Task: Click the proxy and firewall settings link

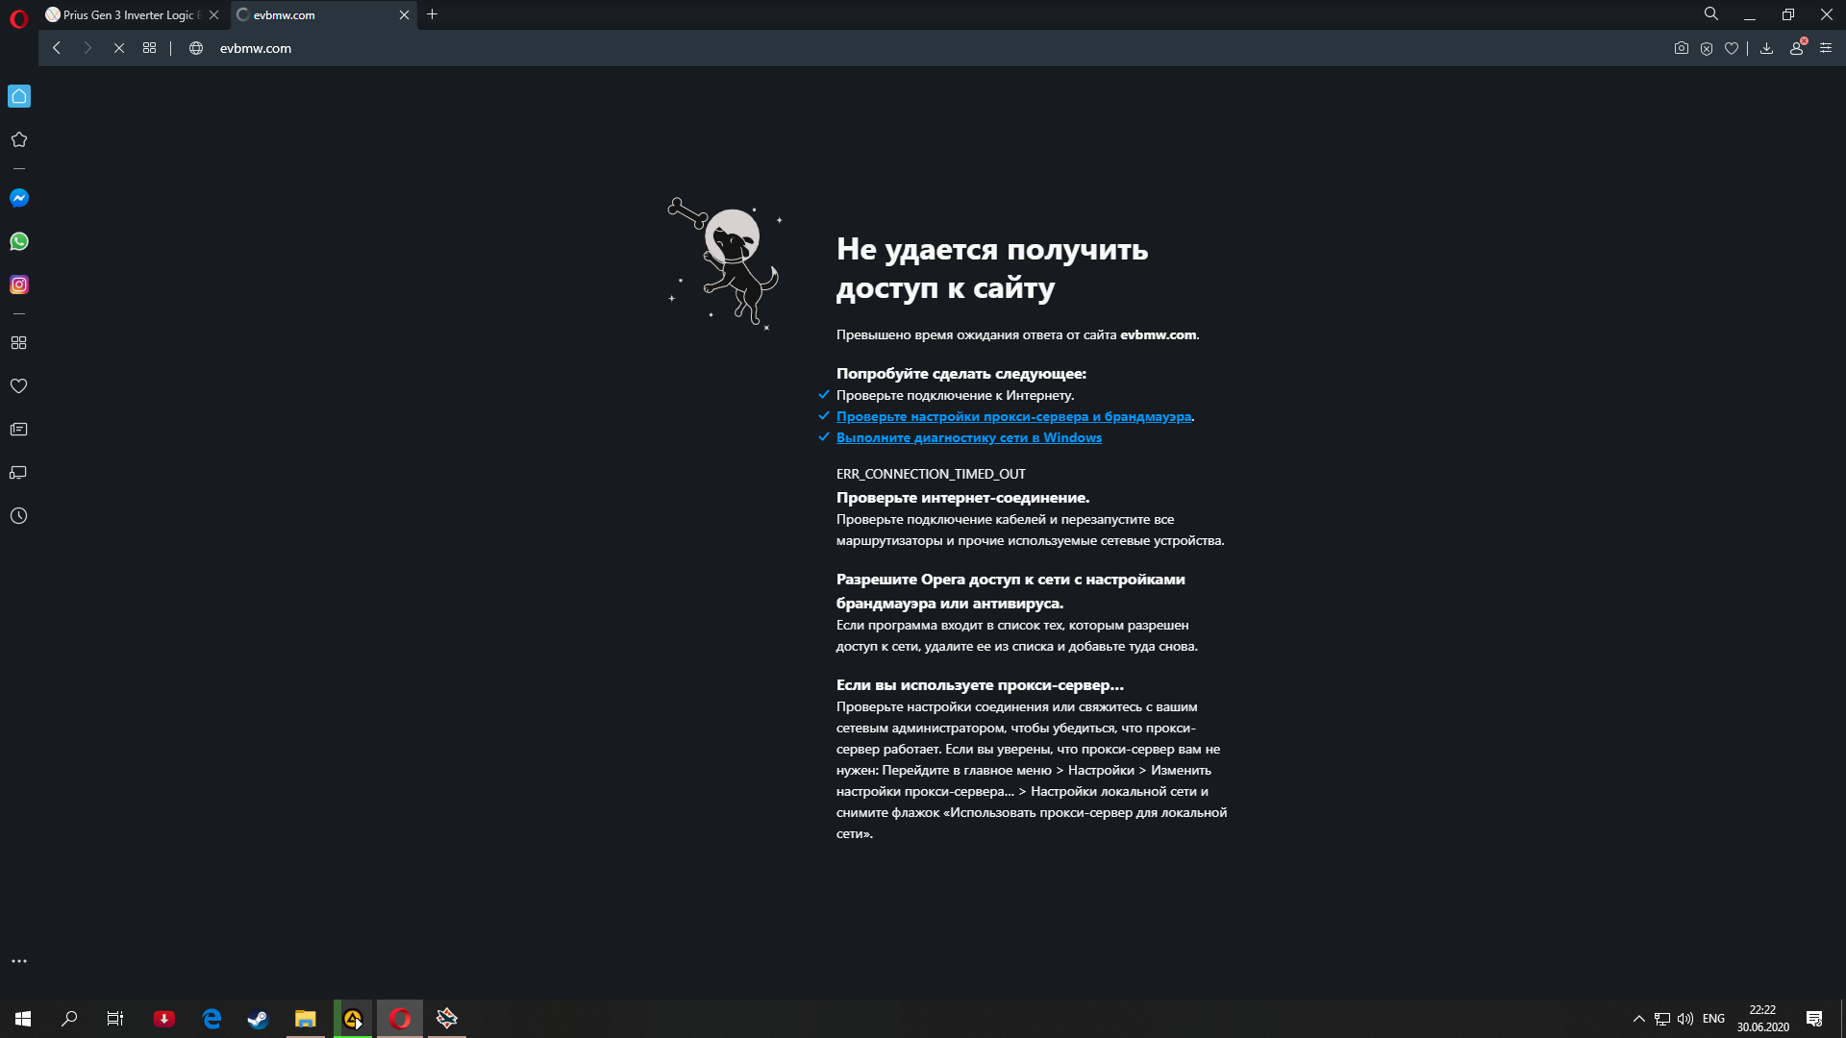Action: click(x=1013, y=416)
